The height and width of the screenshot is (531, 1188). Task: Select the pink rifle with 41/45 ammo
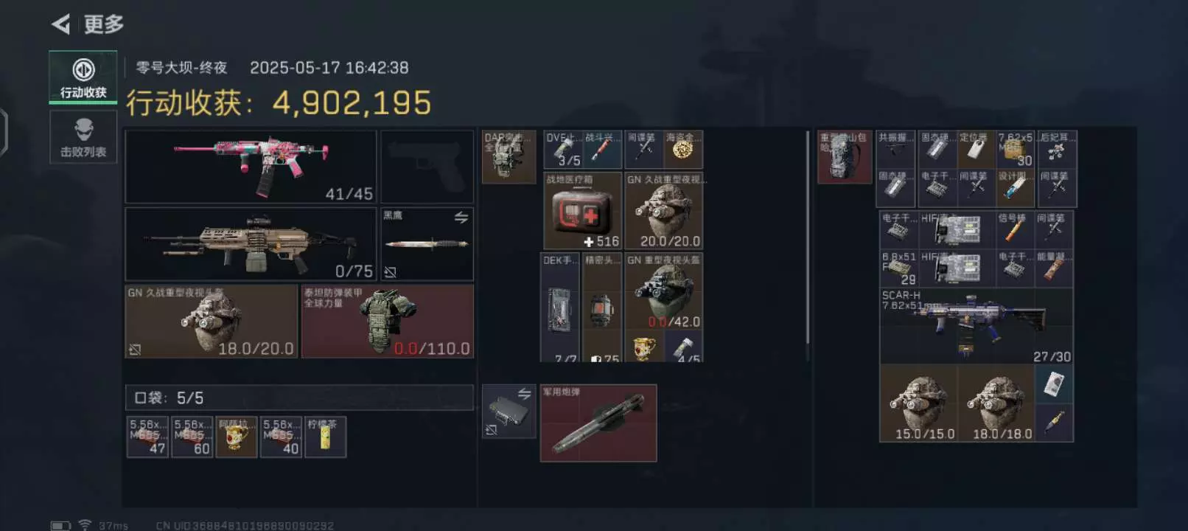tap(251, 167)
